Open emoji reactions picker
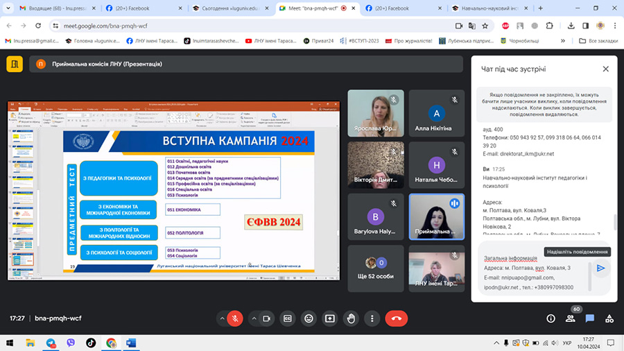This screenshot has height=351, width=624. pyautogui.click(x=309, y=319)
